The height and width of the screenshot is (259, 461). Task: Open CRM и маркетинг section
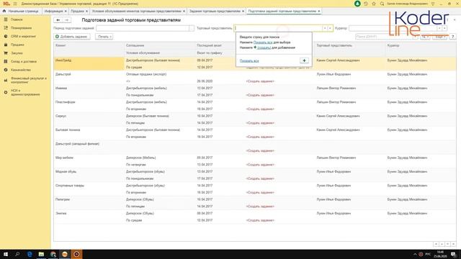point(23,36)
